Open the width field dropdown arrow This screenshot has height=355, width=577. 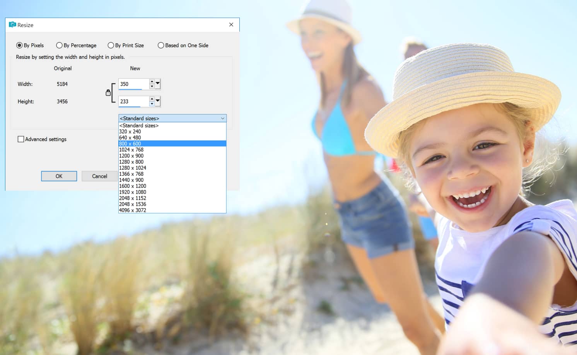(157, 84)
